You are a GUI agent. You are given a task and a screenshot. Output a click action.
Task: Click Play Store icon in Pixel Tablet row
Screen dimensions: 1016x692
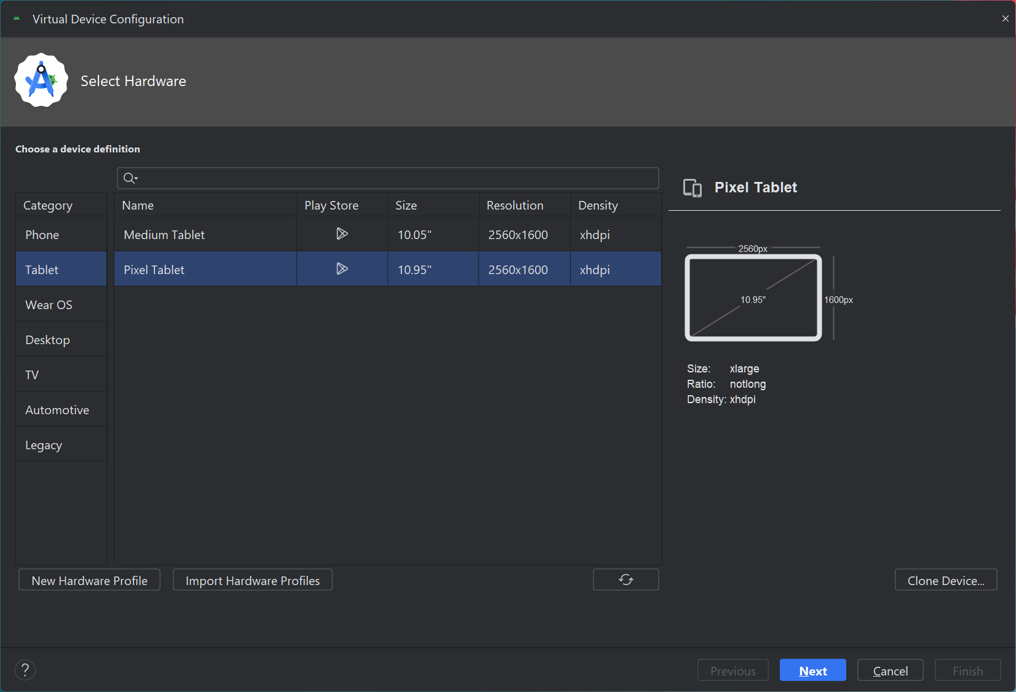click(342, 269)
